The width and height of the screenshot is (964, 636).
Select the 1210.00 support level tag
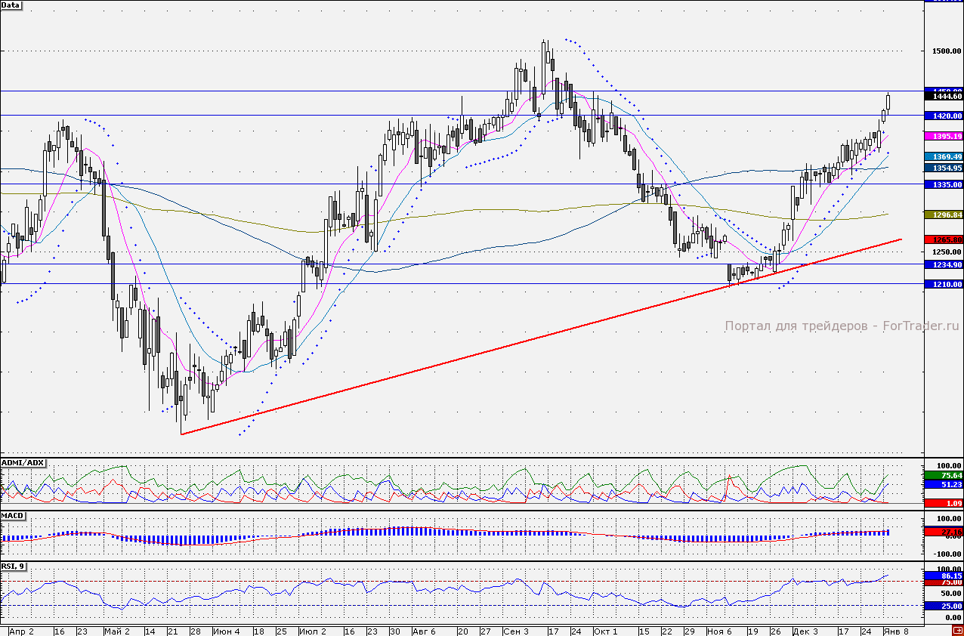pyautogui.click(x=944, y=284)
